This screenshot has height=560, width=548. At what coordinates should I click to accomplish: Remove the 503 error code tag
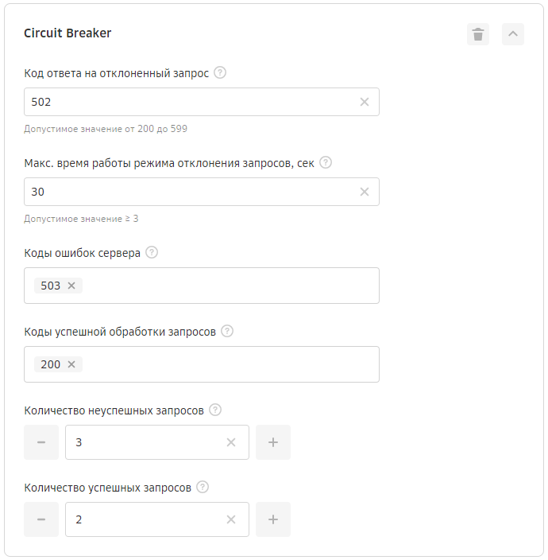pyautogui.click(x=71, y=286)
